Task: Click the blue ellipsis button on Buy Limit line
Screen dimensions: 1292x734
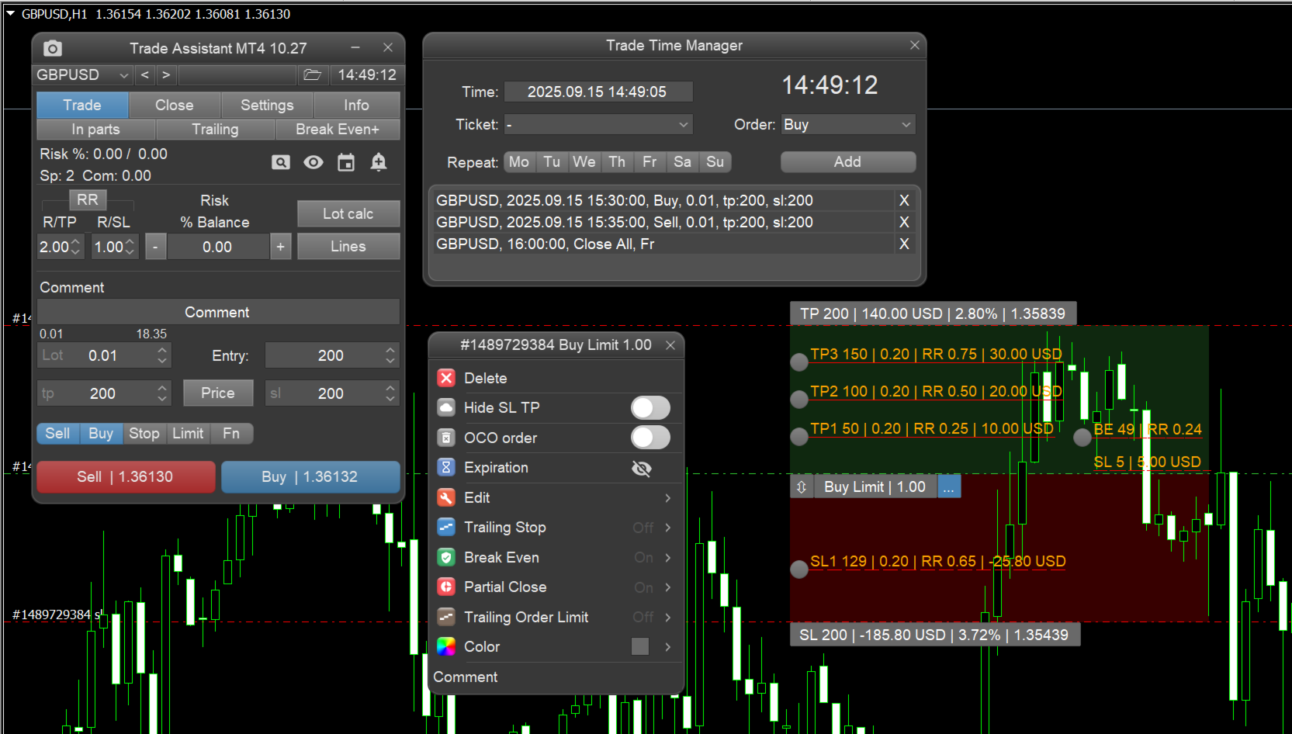Action: pyautogui.click(x=949, y=486)
